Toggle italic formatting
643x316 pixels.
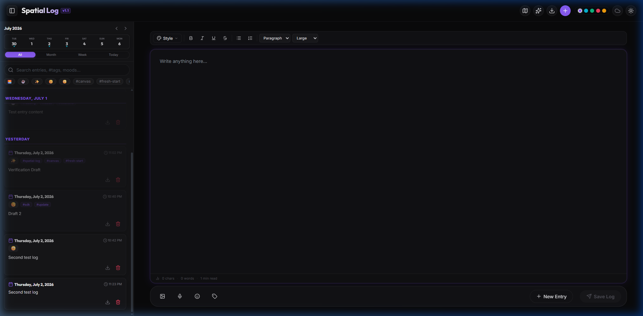[x=202, y=38]
